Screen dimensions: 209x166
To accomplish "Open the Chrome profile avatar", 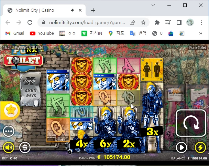I will [x=190, y=22].
